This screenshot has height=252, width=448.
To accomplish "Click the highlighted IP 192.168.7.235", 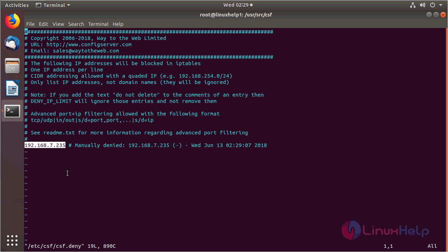I will pos(45,145).
